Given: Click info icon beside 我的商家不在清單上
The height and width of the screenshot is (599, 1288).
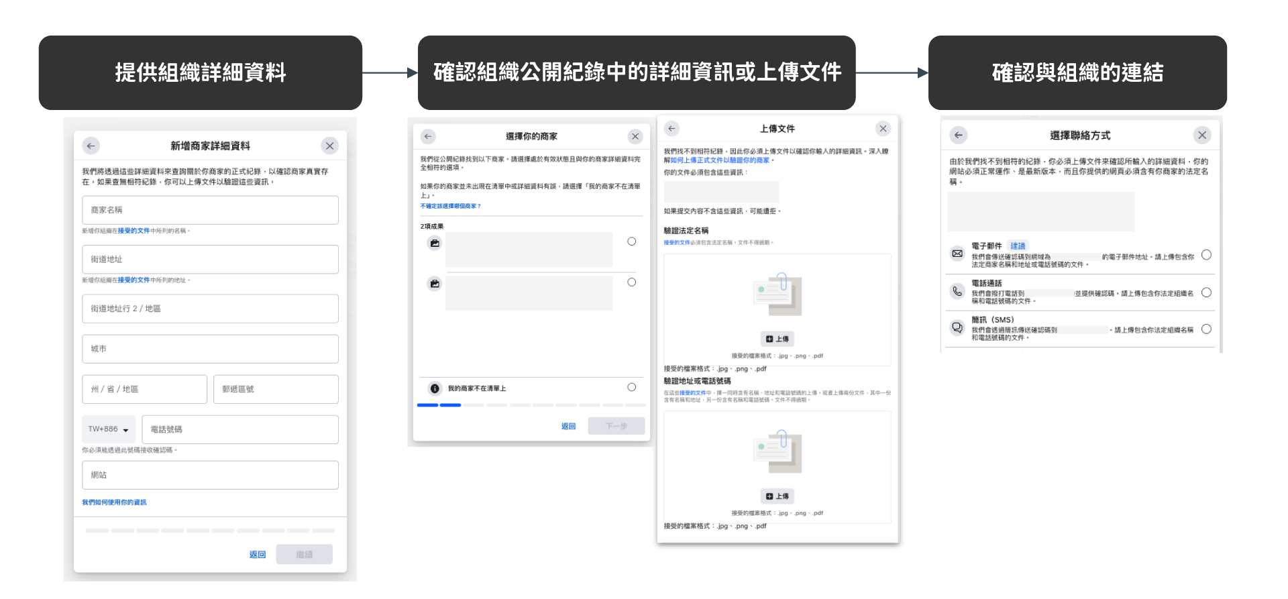Looking at the screenshot, I should click(x=435, y=388).
